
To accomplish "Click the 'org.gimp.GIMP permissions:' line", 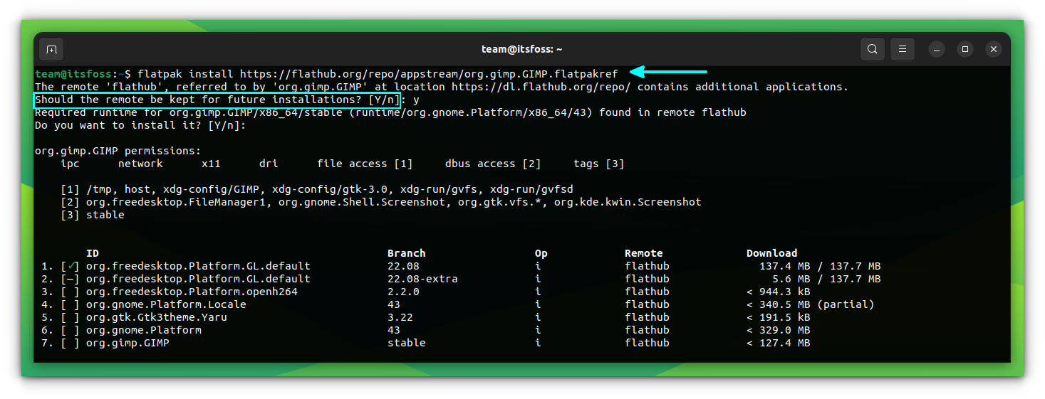I will coord(118,151).
